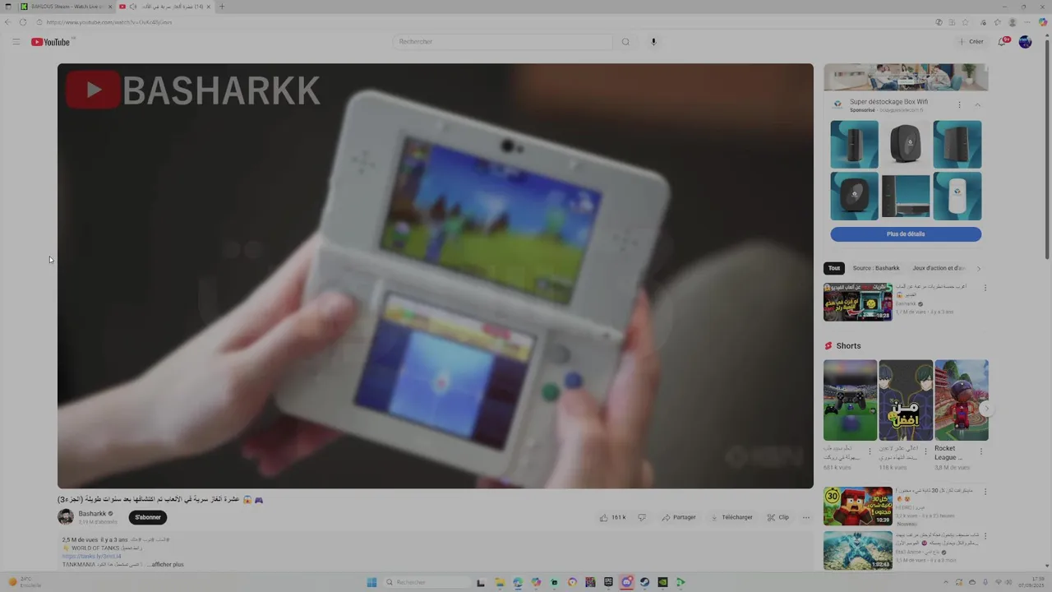Screen dimensions: 1052x592
Task: Select the Jeux d'action chip
Action: tap(939, 268)
